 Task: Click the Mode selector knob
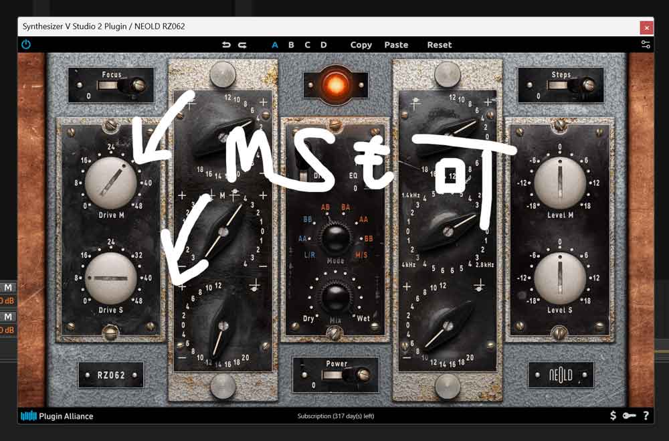[x=335, y=238]
